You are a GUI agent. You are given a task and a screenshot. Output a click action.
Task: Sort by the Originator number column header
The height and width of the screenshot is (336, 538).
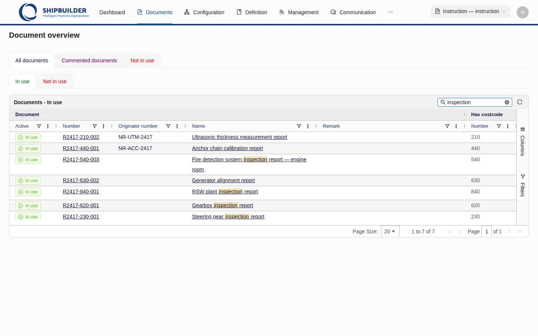coord(138,126)
